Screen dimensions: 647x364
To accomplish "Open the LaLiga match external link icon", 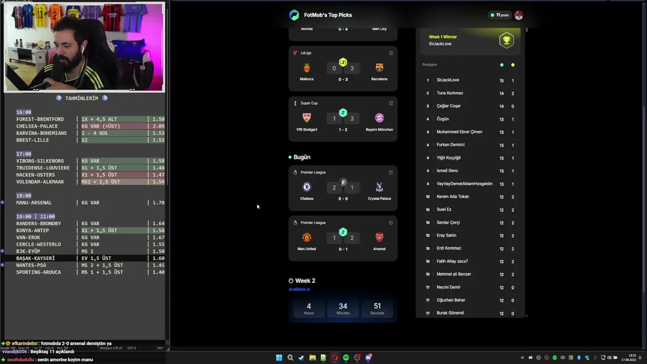I will coord(391,53).
